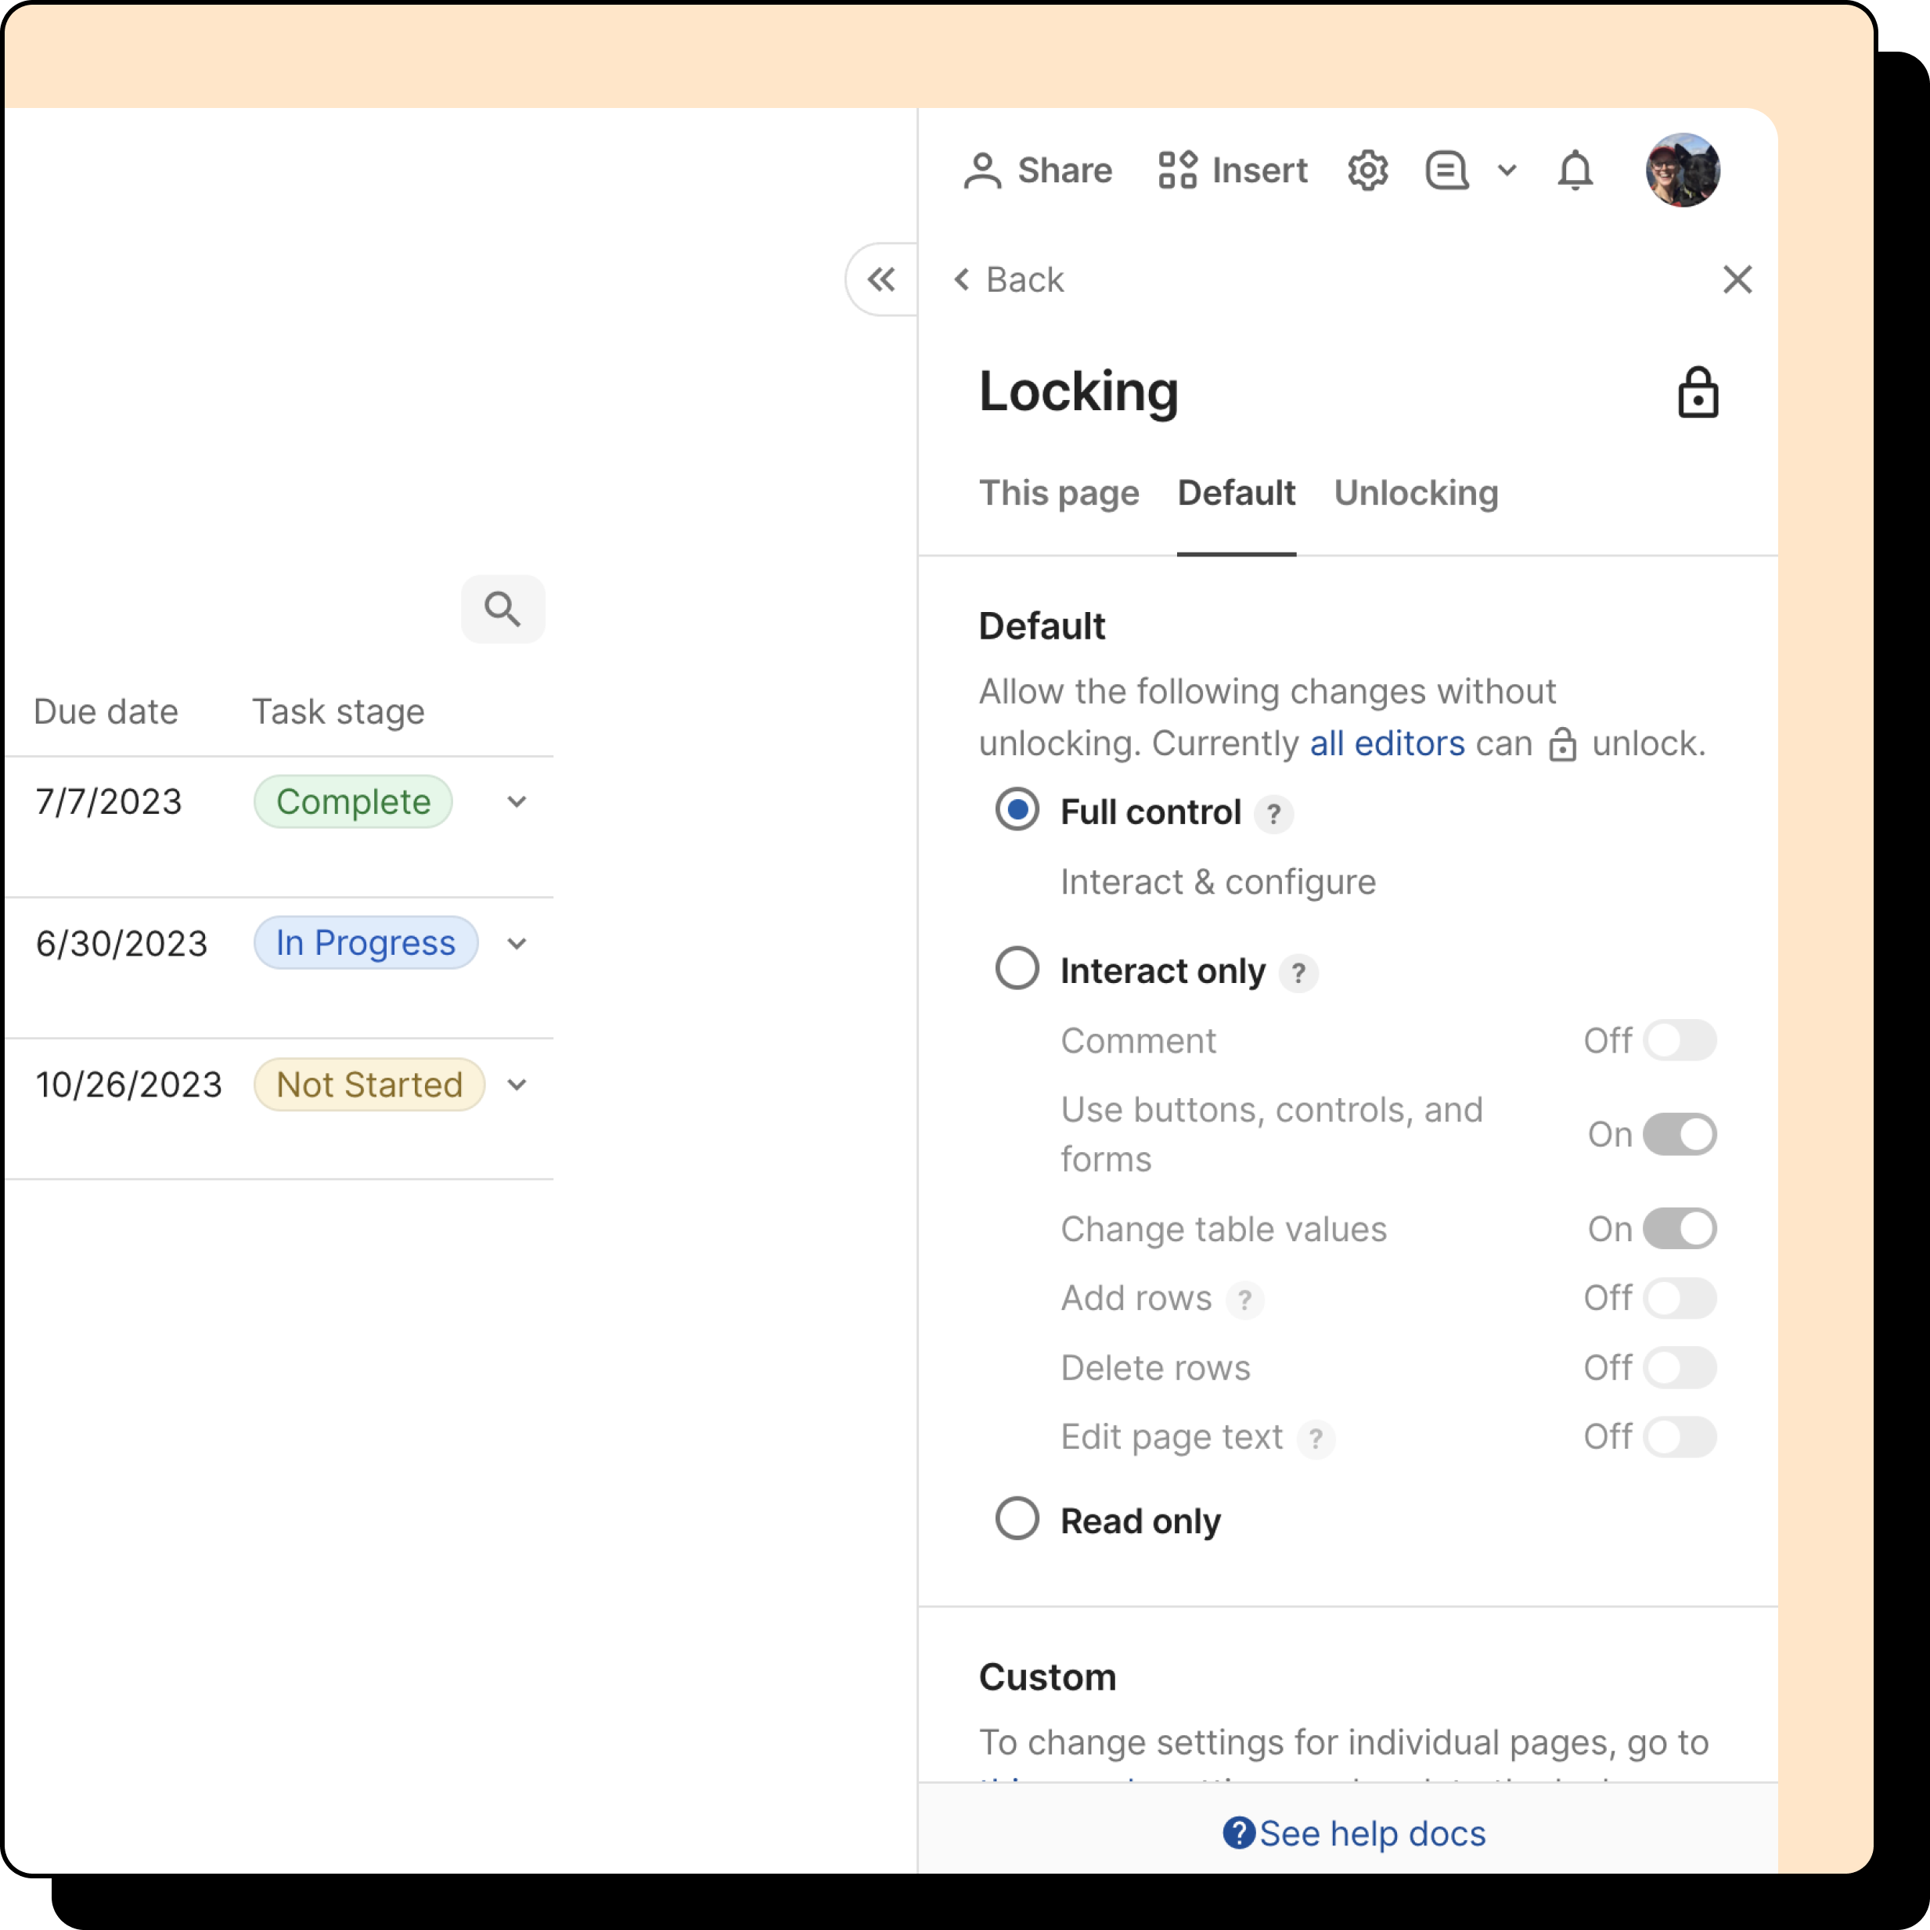
Task: Click the all editors link
Action: click(x=1387, y=742)
